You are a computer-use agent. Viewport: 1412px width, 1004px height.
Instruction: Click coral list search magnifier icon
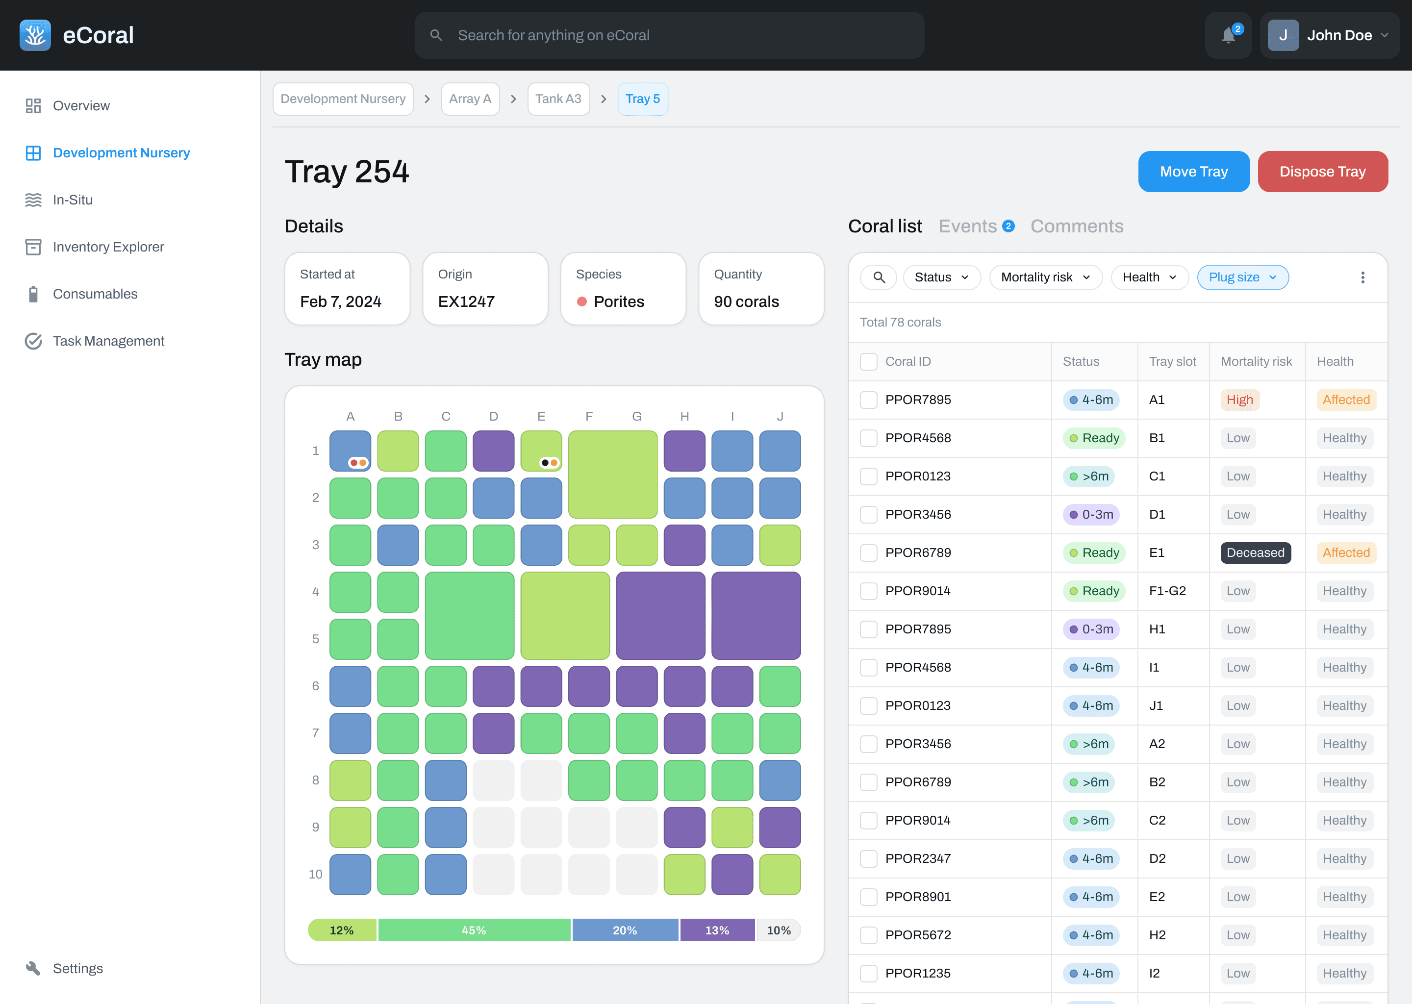tap(879, 277)
